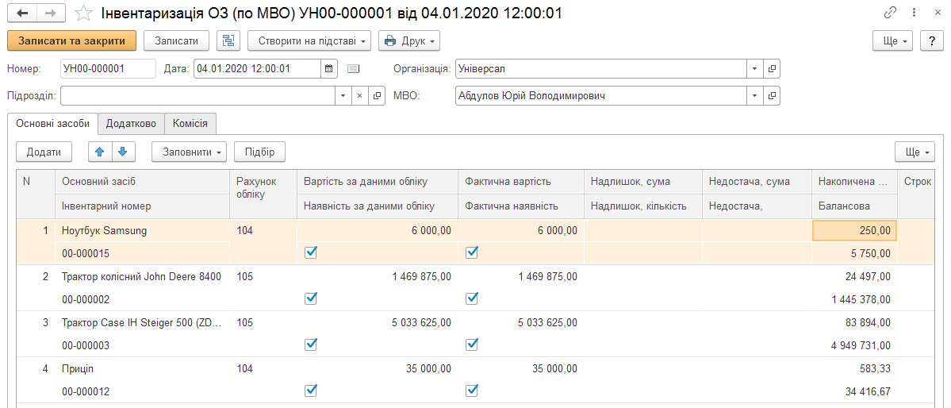Toggle actual availability for Ноутбук Samsung
This screenshot has height=408, width=951.
(x=472, y=252)
